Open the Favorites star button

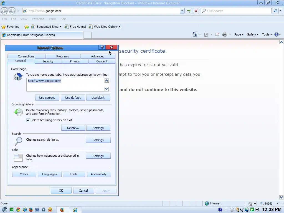pos(11,27)
